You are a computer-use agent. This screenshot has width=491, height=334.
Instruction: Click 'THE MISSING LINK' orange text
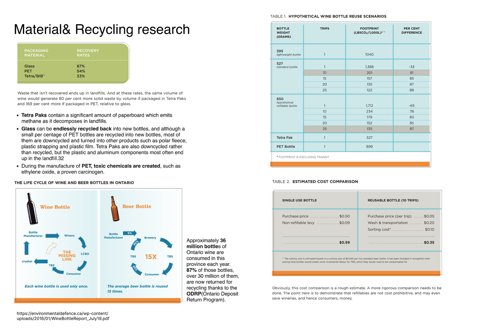tap(67, 256)
